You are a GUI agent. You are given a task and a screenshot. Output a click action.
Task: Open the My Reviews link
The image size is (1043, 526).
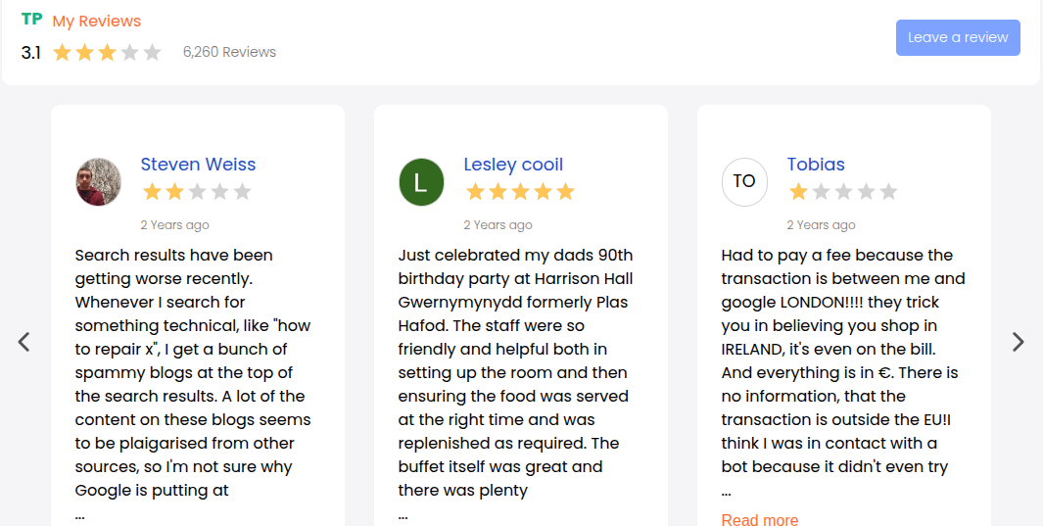click(x=96, y=21)
